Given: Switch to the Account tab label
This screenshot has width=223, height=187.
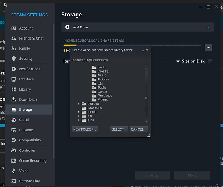Looking at the screenshot, I should tap(26, 28).
